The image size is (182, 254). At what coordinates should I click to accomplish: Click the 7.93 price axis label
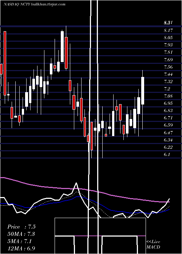(x=168, y=45)
